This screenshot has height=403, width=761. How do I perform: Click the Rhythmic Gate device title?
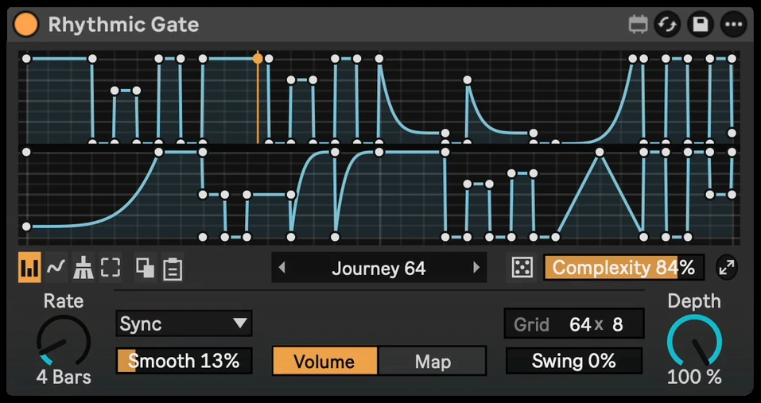tap(123, 25)
